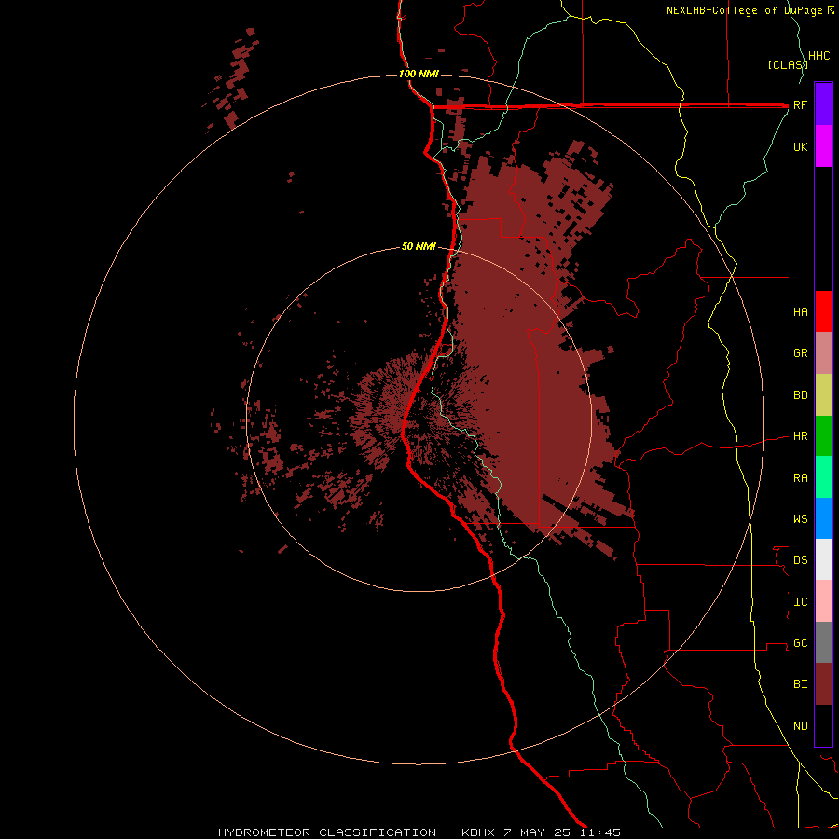Click the RA legend label
This screenshot has width=839, height=839.
pyautogui.click(x=800, y=478)
